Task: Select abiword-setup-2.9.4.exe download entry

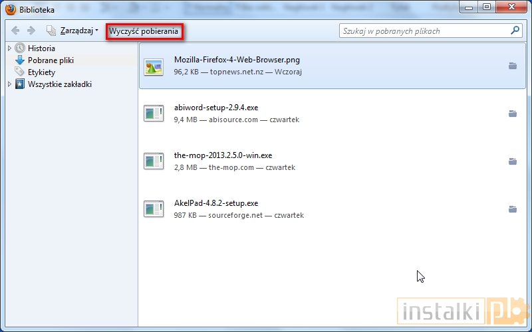Action: pos(332,114)
